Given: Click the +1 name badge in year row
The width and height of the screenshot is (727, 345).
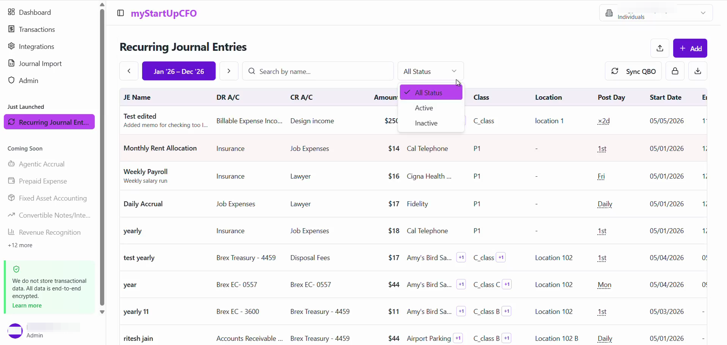Looking at the screenshot, I should pos(461,285).
